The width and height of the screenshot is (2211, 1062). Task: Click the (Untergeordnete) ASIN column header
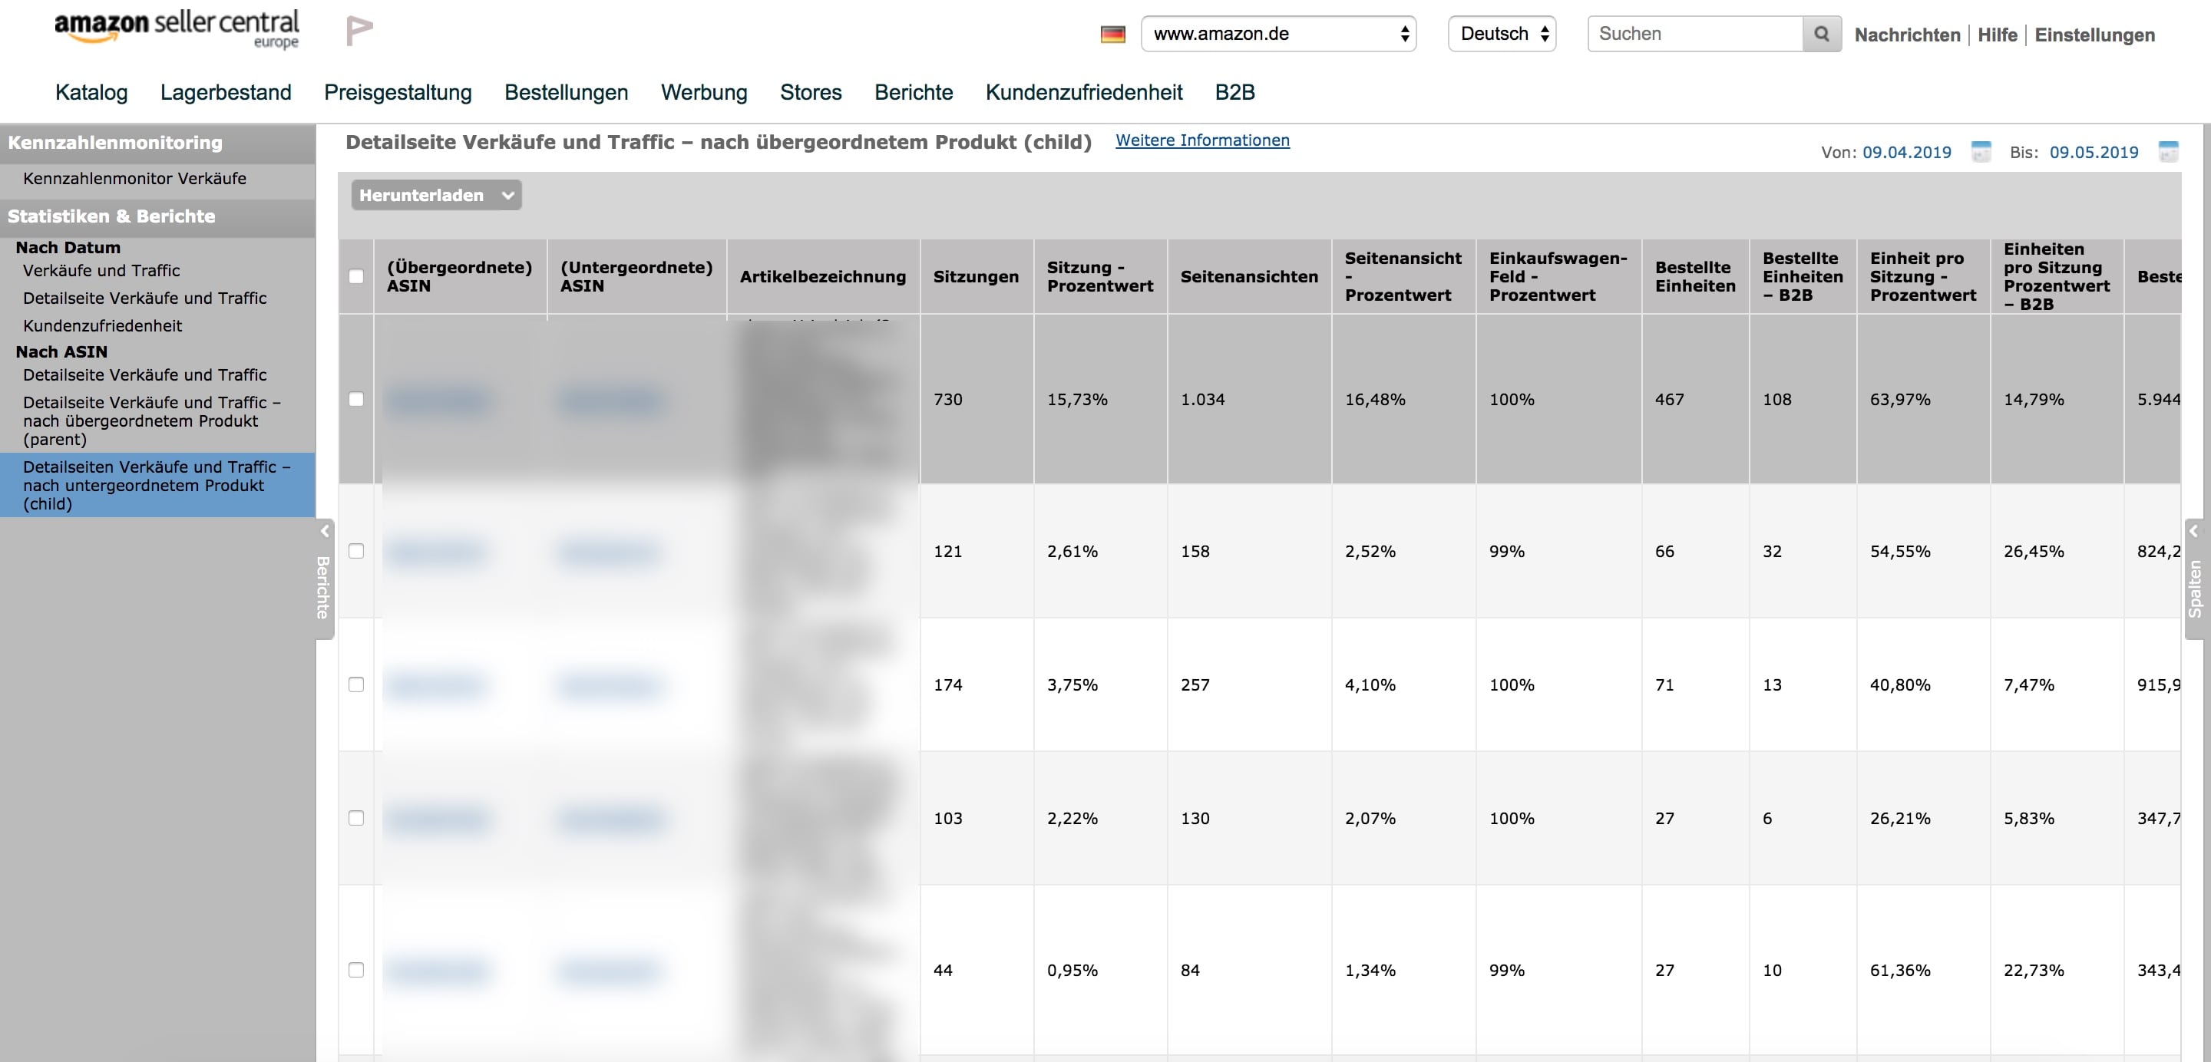(636, 276)
